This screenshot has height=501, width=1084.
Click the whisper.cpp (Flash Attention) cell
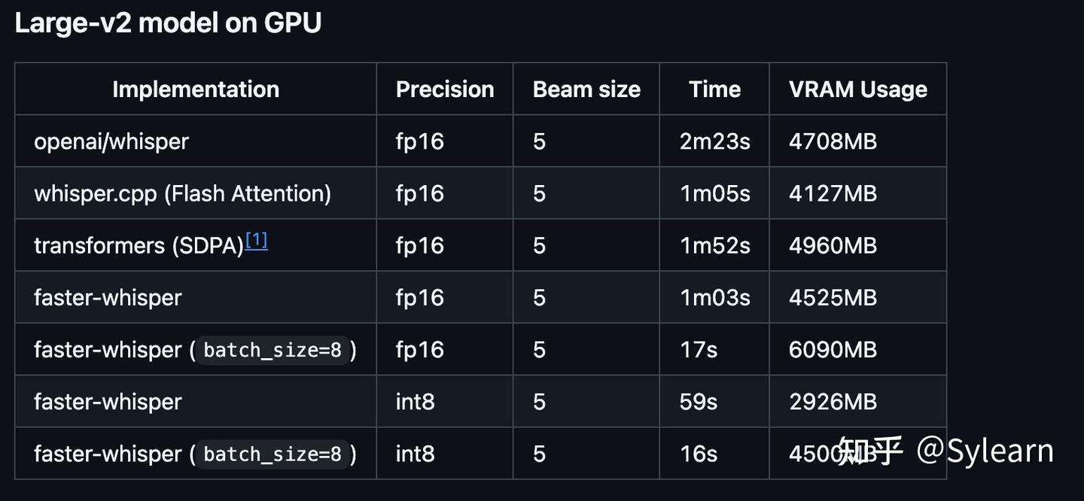tap(182, 193)
